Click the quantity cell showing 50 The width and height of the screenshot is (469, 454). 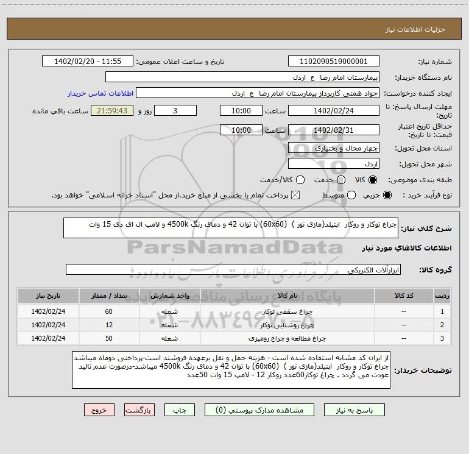click(x=109, y=338)
